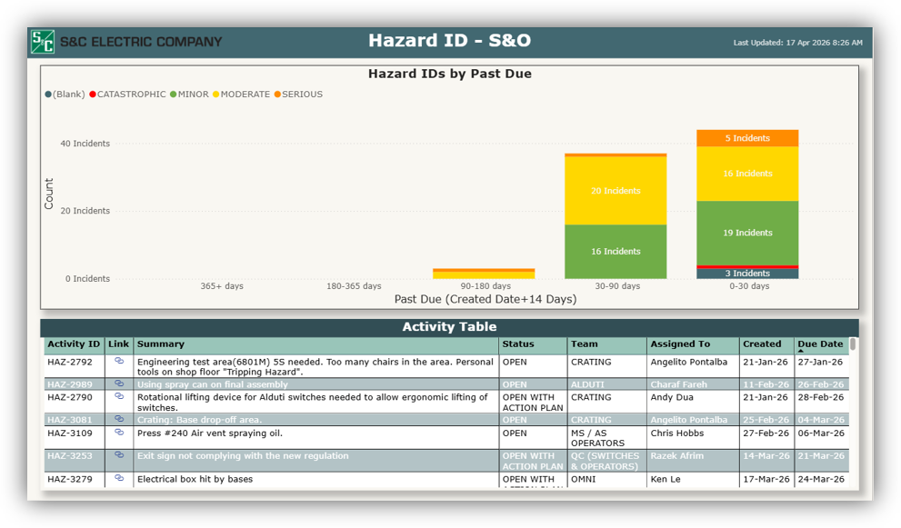Click the 365+ days axis label
The width and height of the screenshot is (901, 528).
click(x=222, y=286)
